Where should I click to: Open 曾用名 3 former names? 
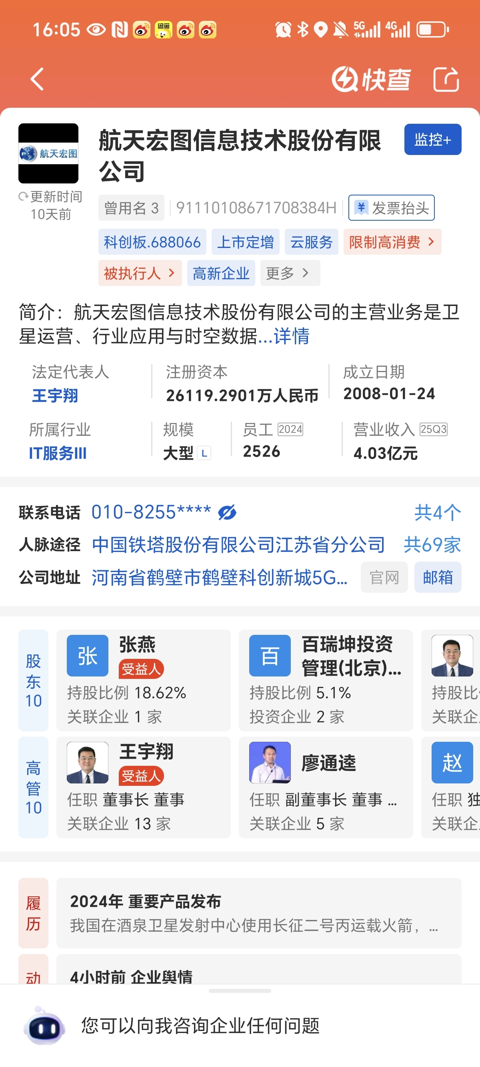point(131,207)
